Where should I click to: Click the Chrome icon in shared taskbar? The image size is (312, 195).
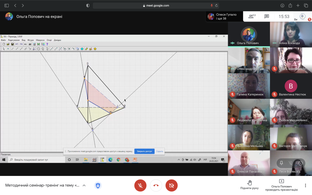point(119,160)
